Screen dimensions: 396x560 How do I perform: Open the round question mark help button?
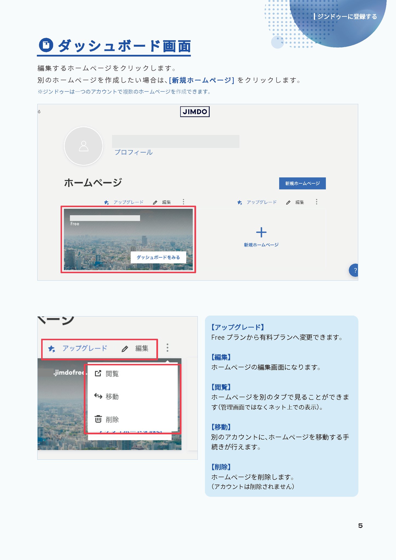(x=354, y=270)
